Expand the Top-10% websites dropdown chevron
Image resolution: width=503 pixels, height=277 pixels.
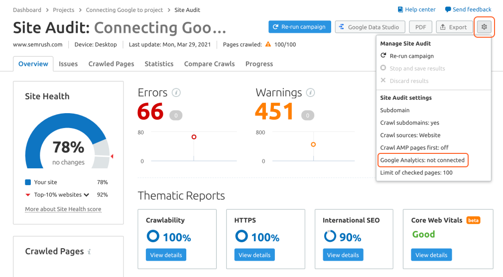[86, 195]
